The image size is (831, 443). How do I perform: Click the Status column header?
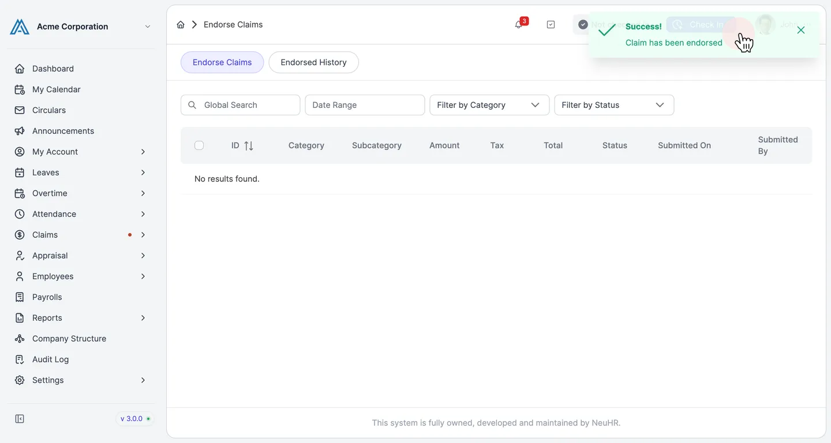(x=615, y=145)
